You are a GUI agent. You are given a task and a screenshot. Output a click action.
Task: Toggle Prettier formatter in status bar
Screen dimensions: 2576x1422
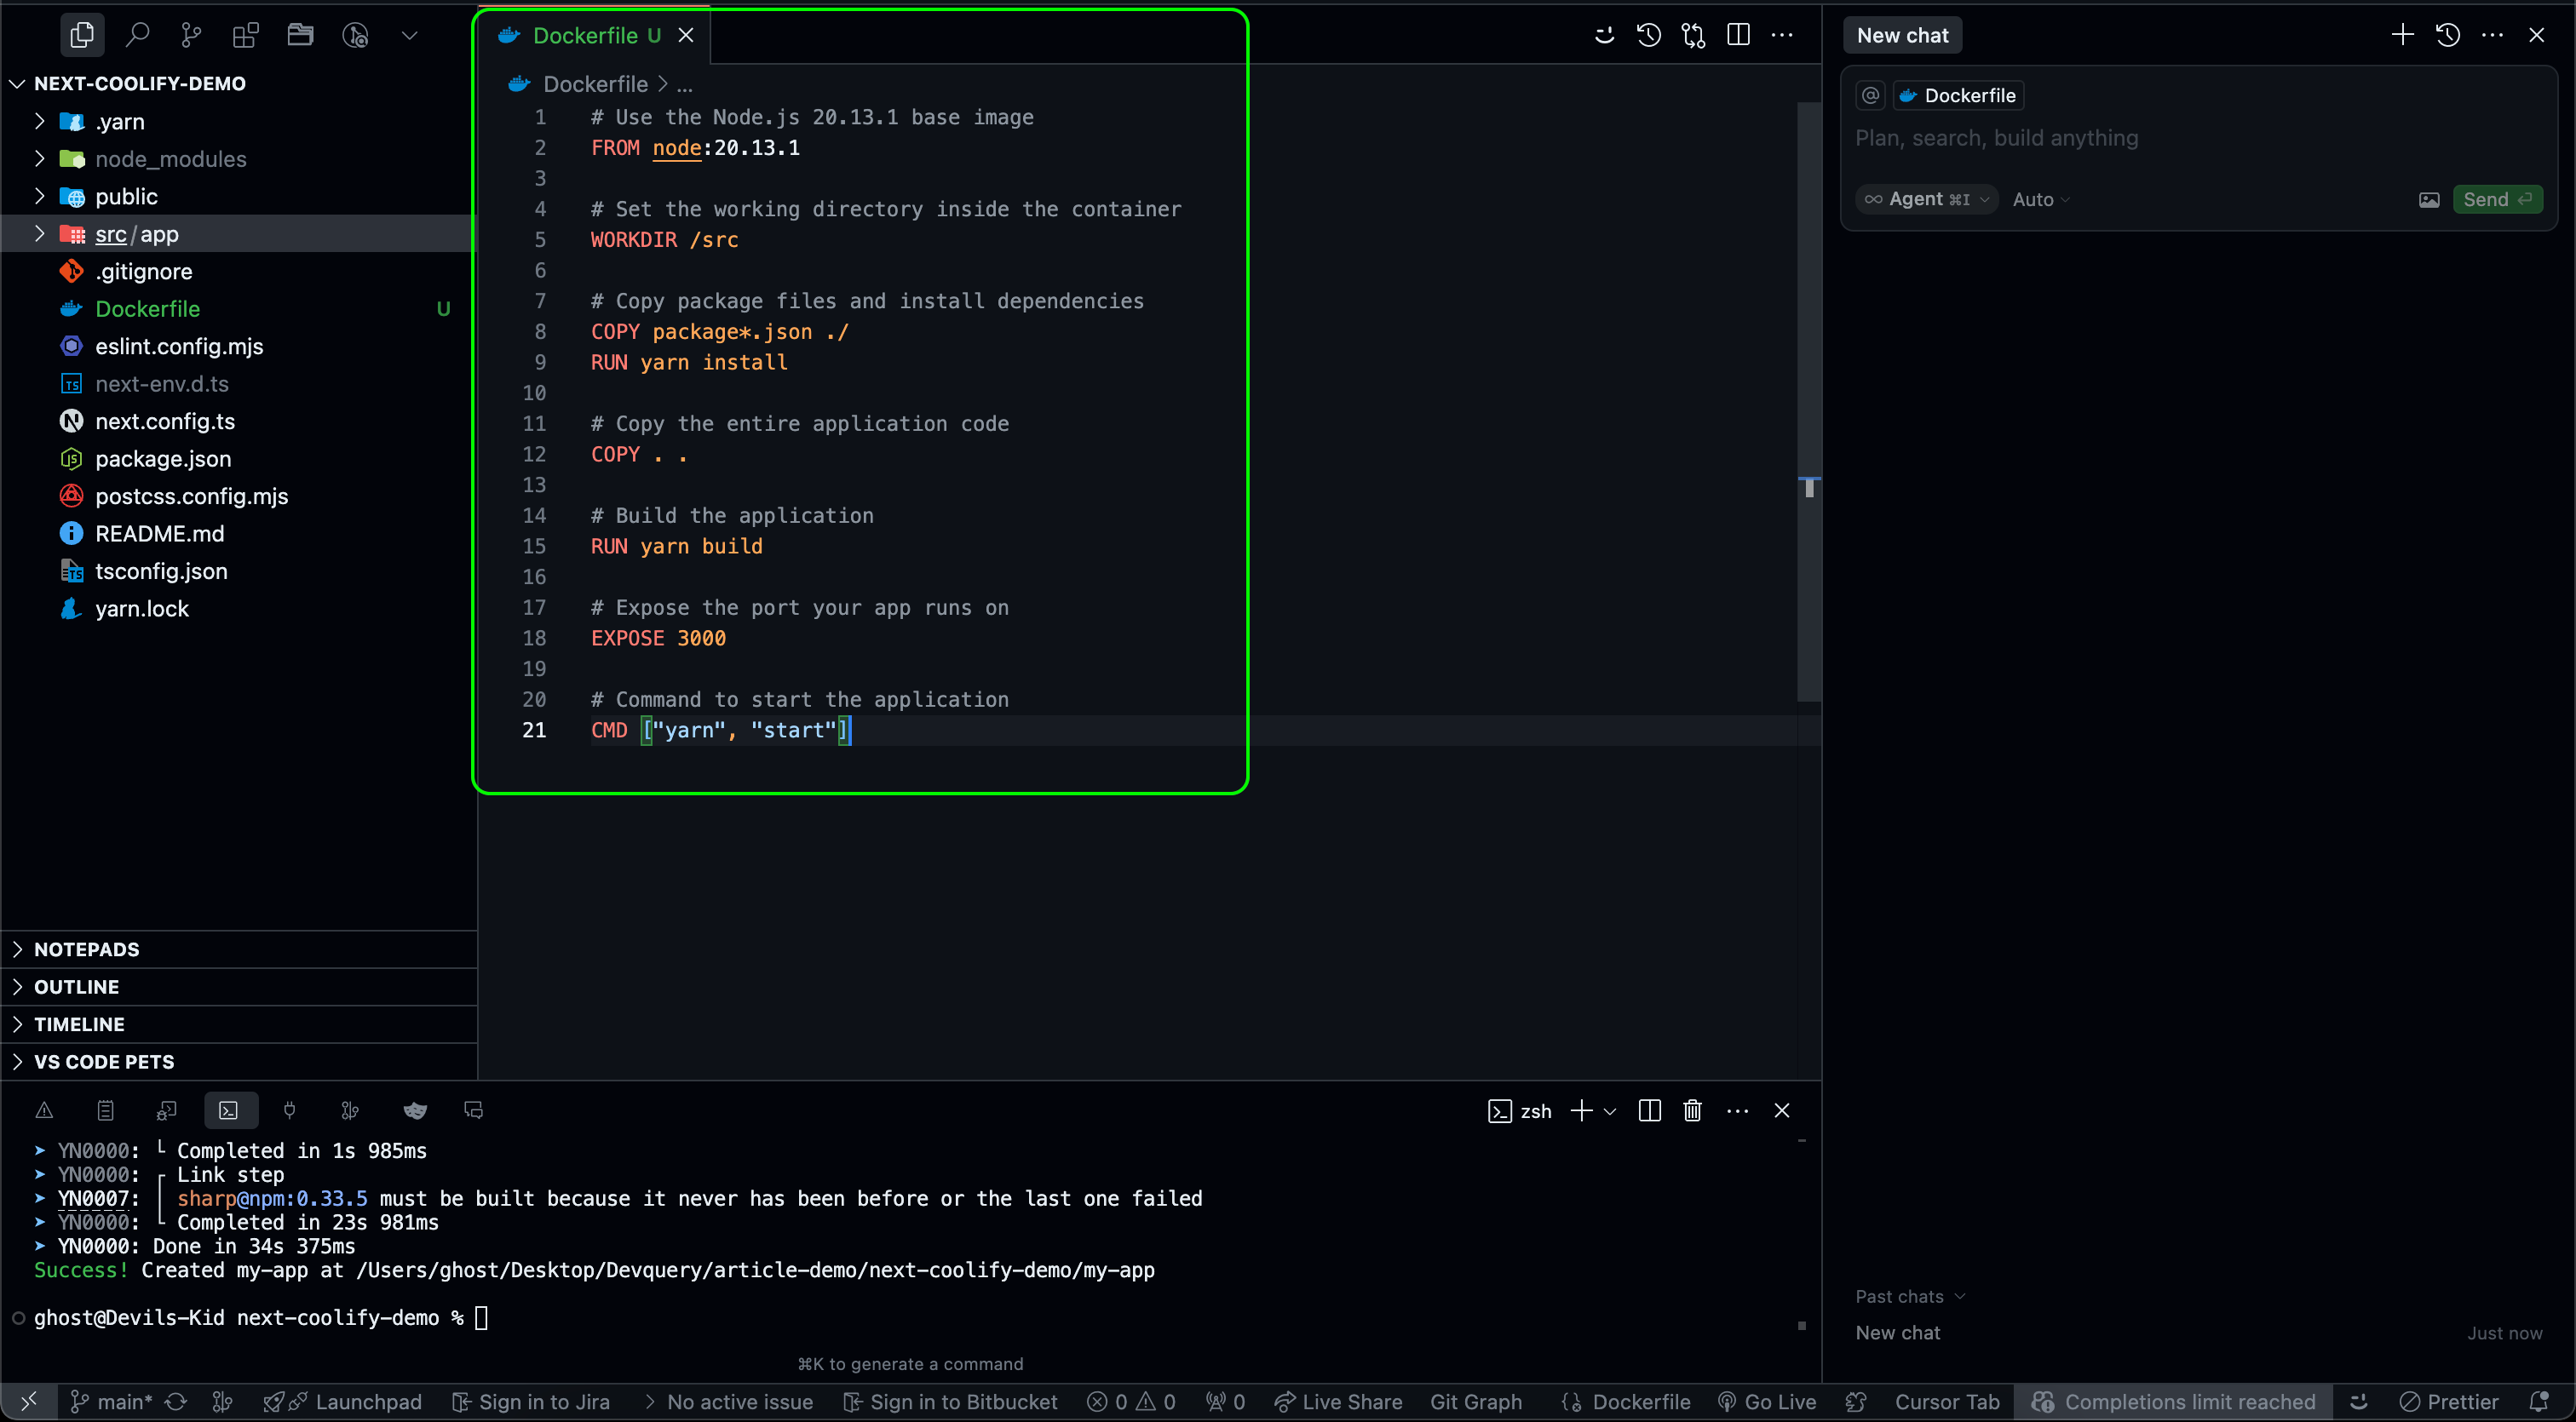[x=2449, y=1402]
